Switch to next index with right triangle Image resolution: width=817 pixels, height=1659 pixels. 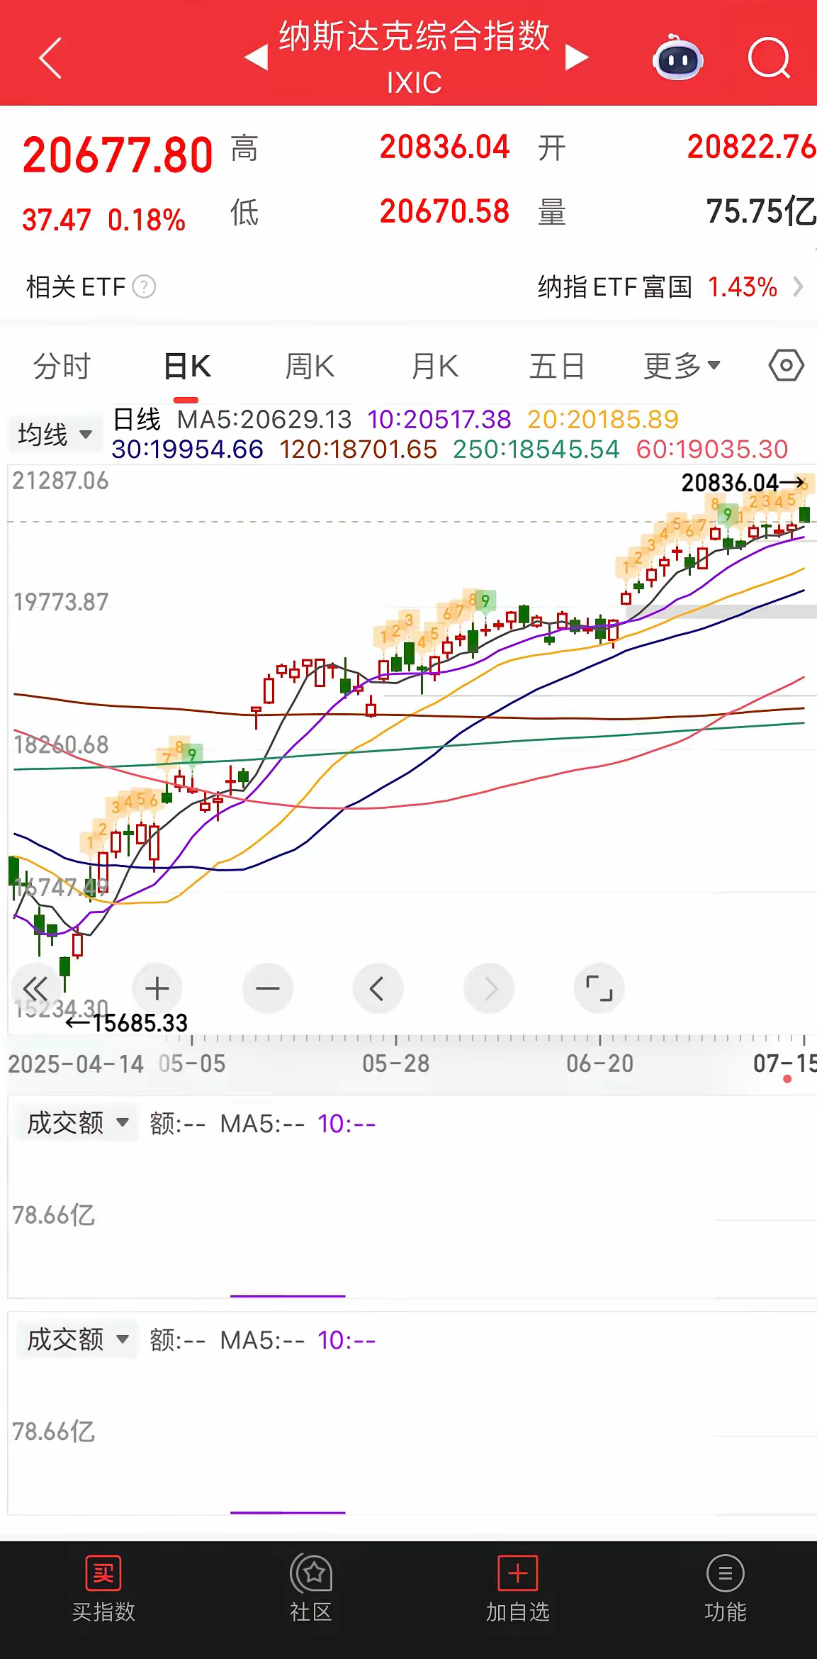point(577,57)
